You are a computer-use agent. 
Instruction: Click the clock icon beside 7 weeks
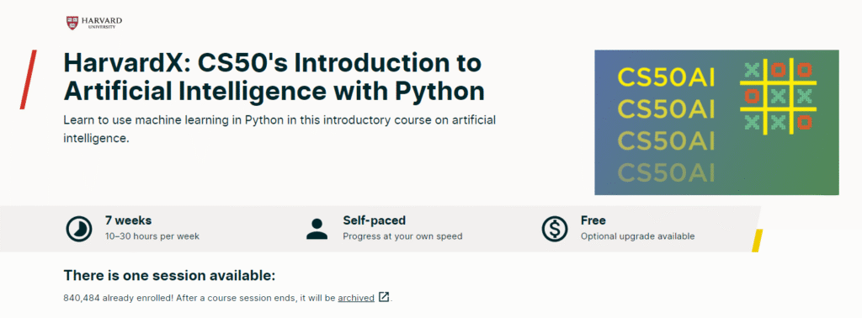(x=79, y=229)
